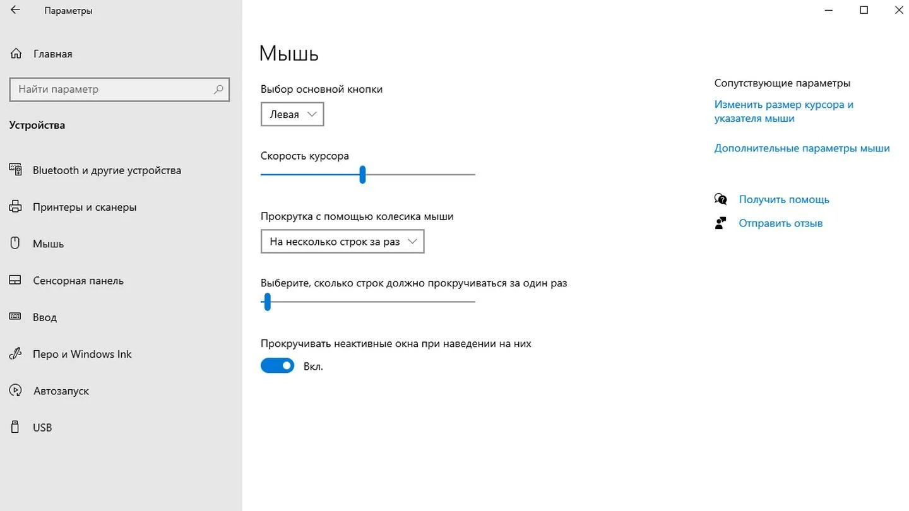Click the Устройства section heading

point(37,125)
